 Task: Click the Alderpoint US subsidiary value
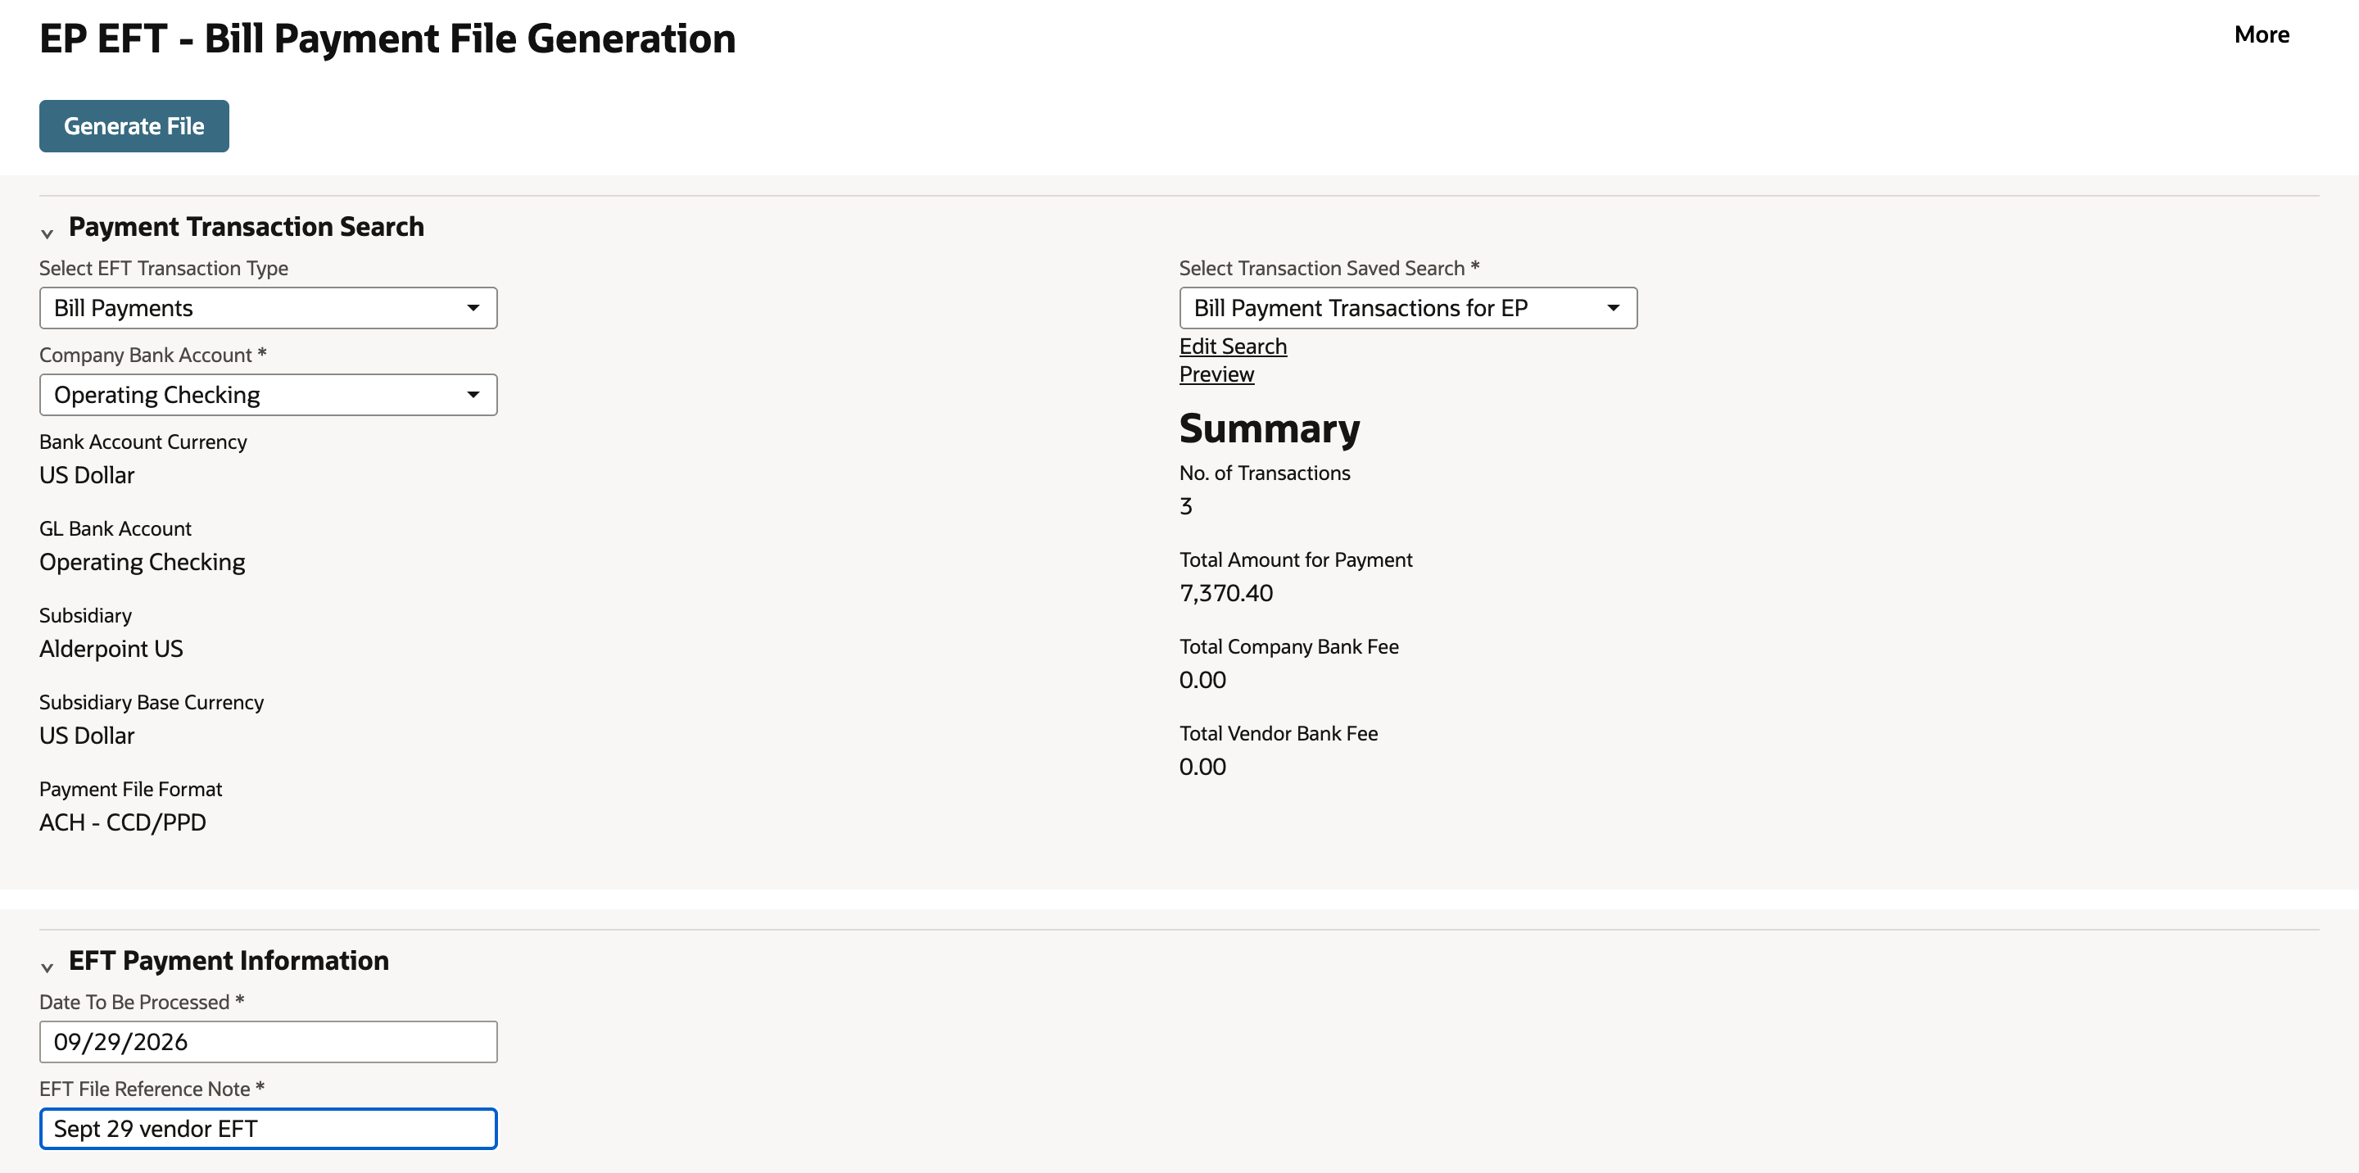pyautogui.click(x=111, y=650)
